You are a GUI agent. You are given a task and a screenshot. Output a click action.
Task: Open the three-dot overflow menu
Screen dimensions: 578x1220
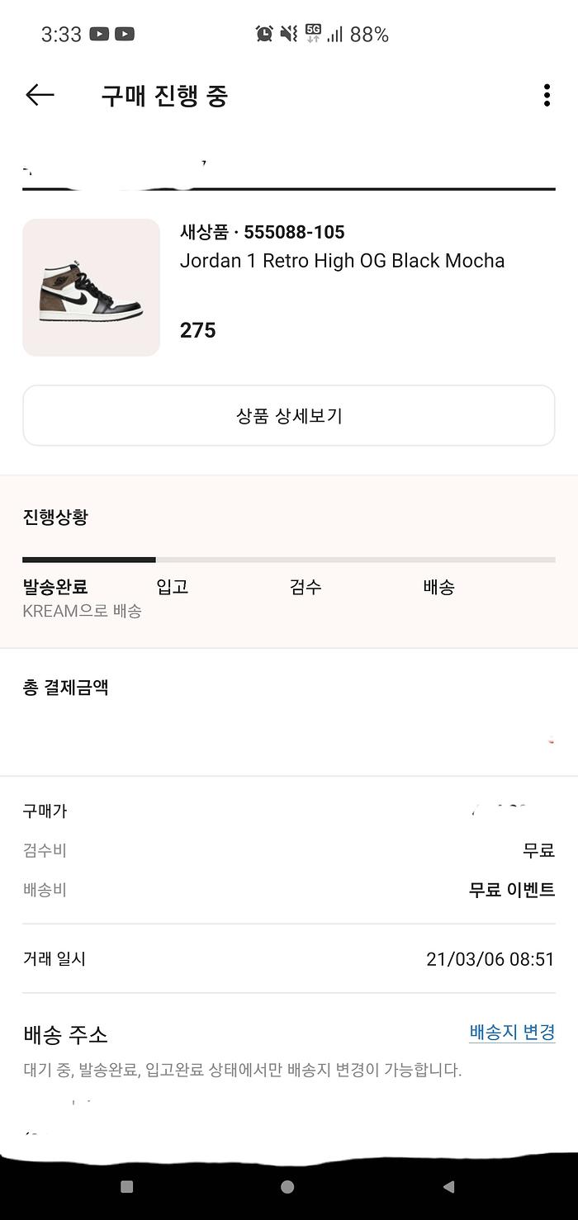[547, 96]
